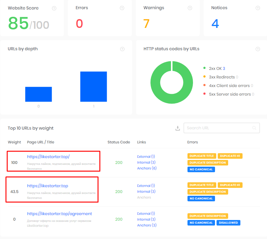Screen dimensions: 267x239
Task: Open the https://likestarter.top/ link with trailing slash
Action: [48, 157]
